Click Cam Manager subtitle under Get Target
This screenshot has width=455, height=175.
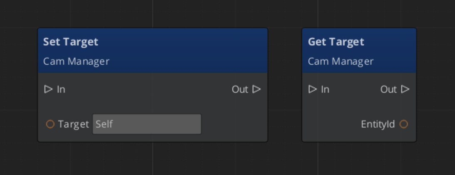coord(341,61)
